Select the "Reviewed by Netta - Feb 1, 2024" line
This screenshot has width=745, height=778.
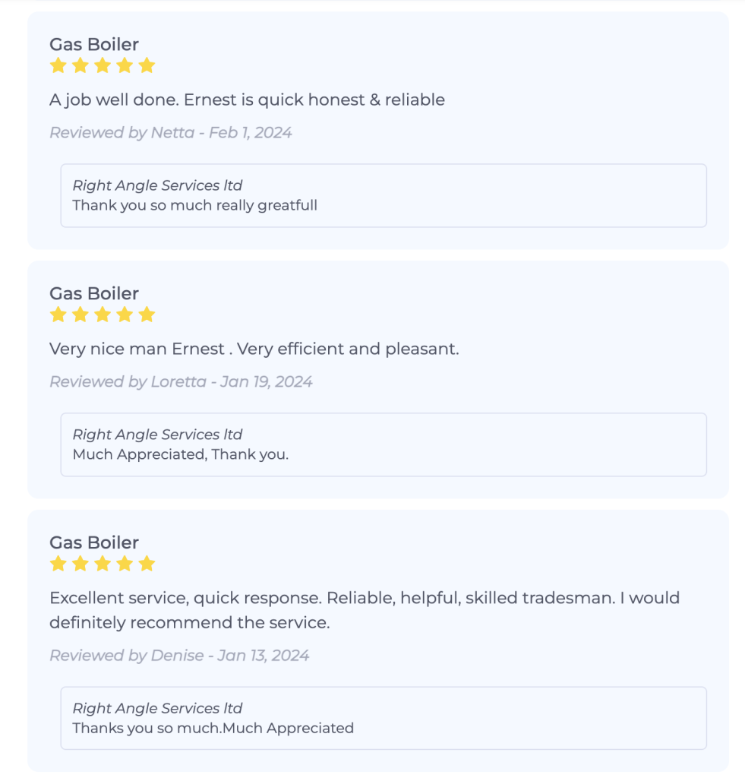pos(171,133)
